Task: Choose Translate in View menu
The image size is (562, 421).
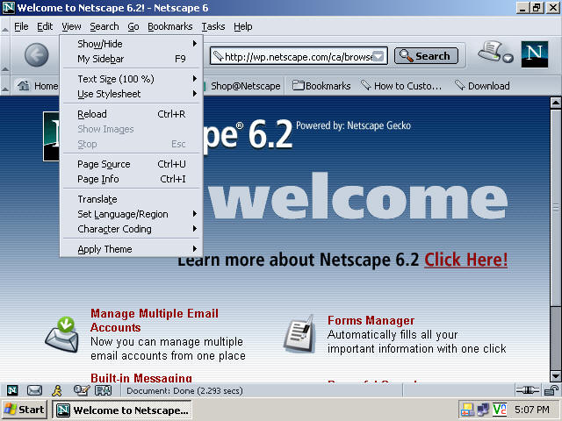Action: [x=131, y=199]
